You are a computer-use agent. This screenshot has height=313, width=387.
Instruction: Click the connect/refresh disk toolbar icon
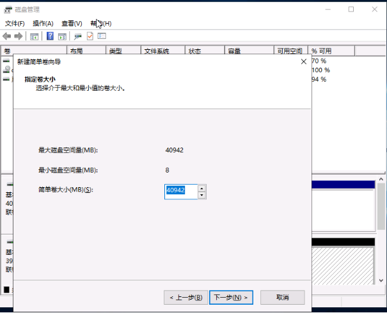coord(78,36)
